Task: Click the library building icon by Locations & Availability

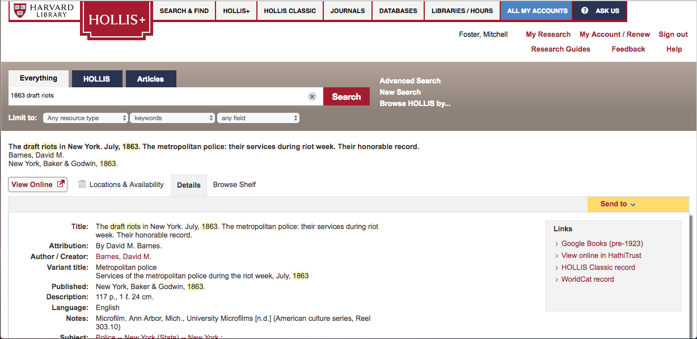Action: 82,184
